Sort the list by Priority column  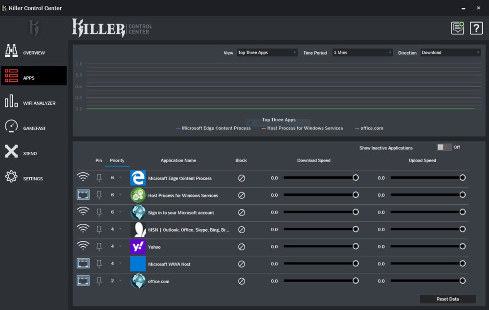coord(117,161)
